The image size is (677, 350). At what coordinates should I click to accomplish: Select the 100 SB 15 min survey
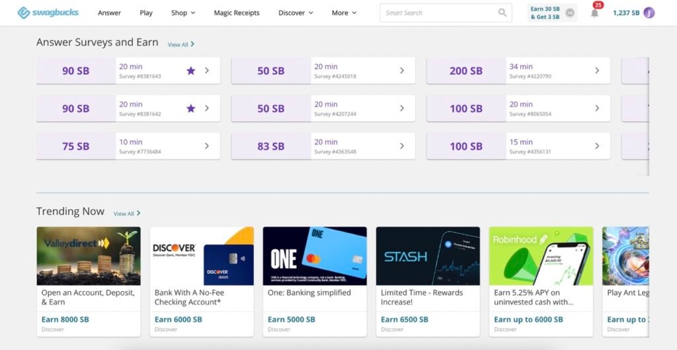[518, 146]
